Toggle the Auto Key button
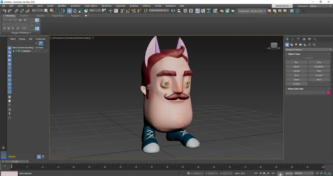333x176 pixels. [289, 173]
